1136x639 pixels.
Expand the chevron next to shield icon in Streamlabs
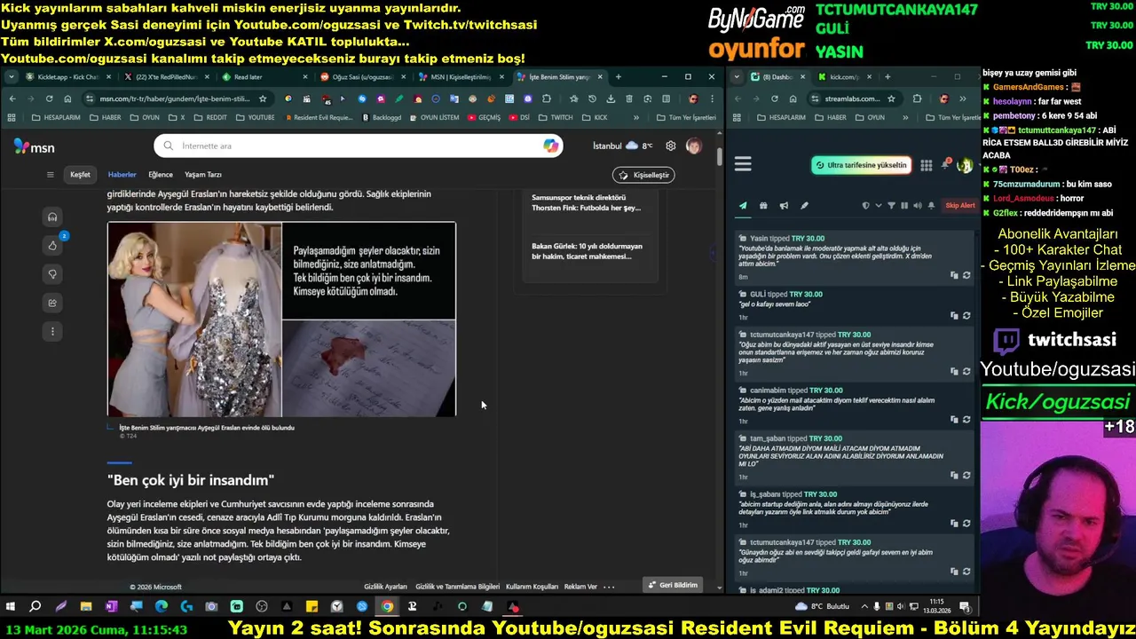[x=879, y=206]
